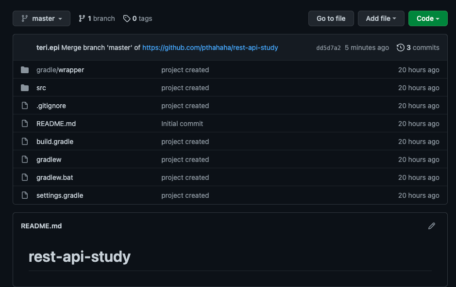Click project created message on gradlew.bat row
Viewport: 456px width, 287px height.
coord(185,177)
